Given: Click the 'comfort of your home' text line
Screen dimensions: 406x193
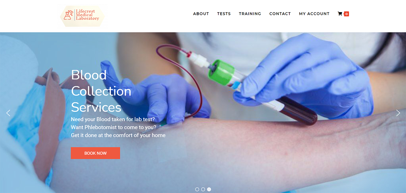Looking at the screenshot, I should coord(118,135).
